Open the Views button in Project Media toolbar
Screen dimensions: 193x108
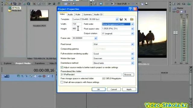click(x=66, y=4)
